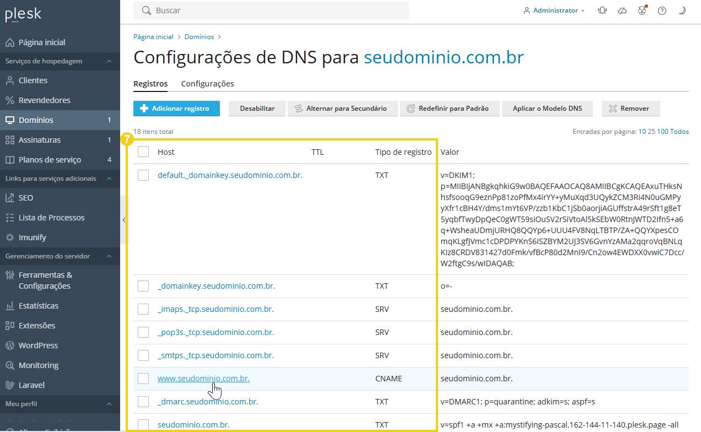The width and height of the screenshot is (701, 432).
Task: Open Domínios in the sidebar menu
Action: [36, 120]
